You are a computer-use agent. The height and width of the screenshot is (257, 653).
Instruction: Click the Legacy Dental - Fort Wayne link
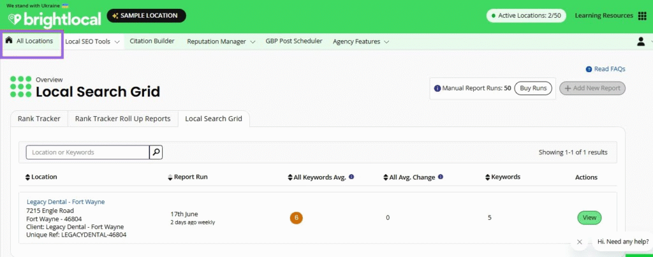click(66, 202)
